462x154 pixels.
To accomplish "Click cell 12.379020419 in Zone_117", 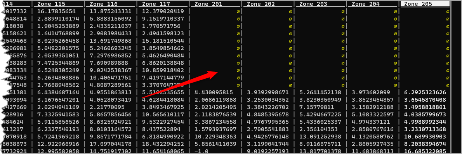I will click(163, 12).
